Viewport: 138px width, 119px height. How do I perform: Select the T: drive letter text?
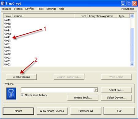[x=9, y=44]
